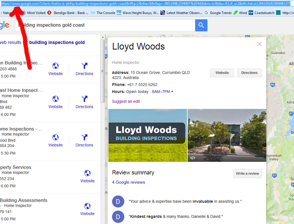This screenshot has height=224, width=294.
Task: Open the 4 Google reviews link
Action: (x=129, y=182)
